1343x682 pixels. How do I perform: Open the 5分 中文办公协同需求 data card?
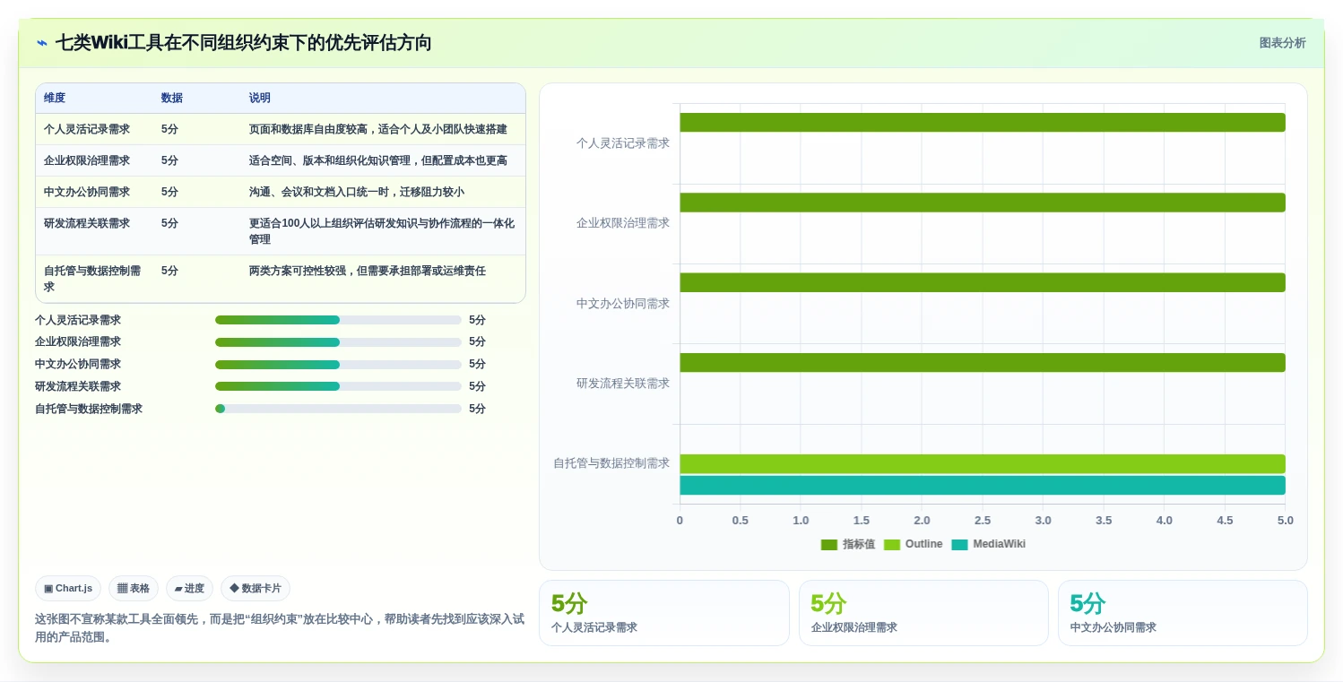tap(1183, 613)
